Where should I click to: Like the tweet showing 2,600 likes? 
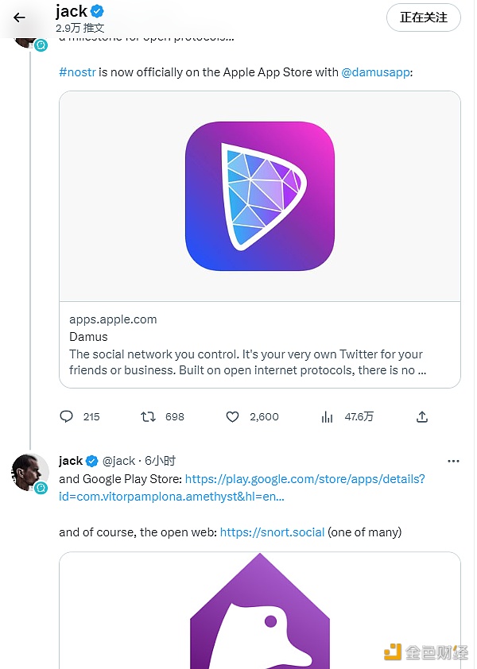coord(232,416)
